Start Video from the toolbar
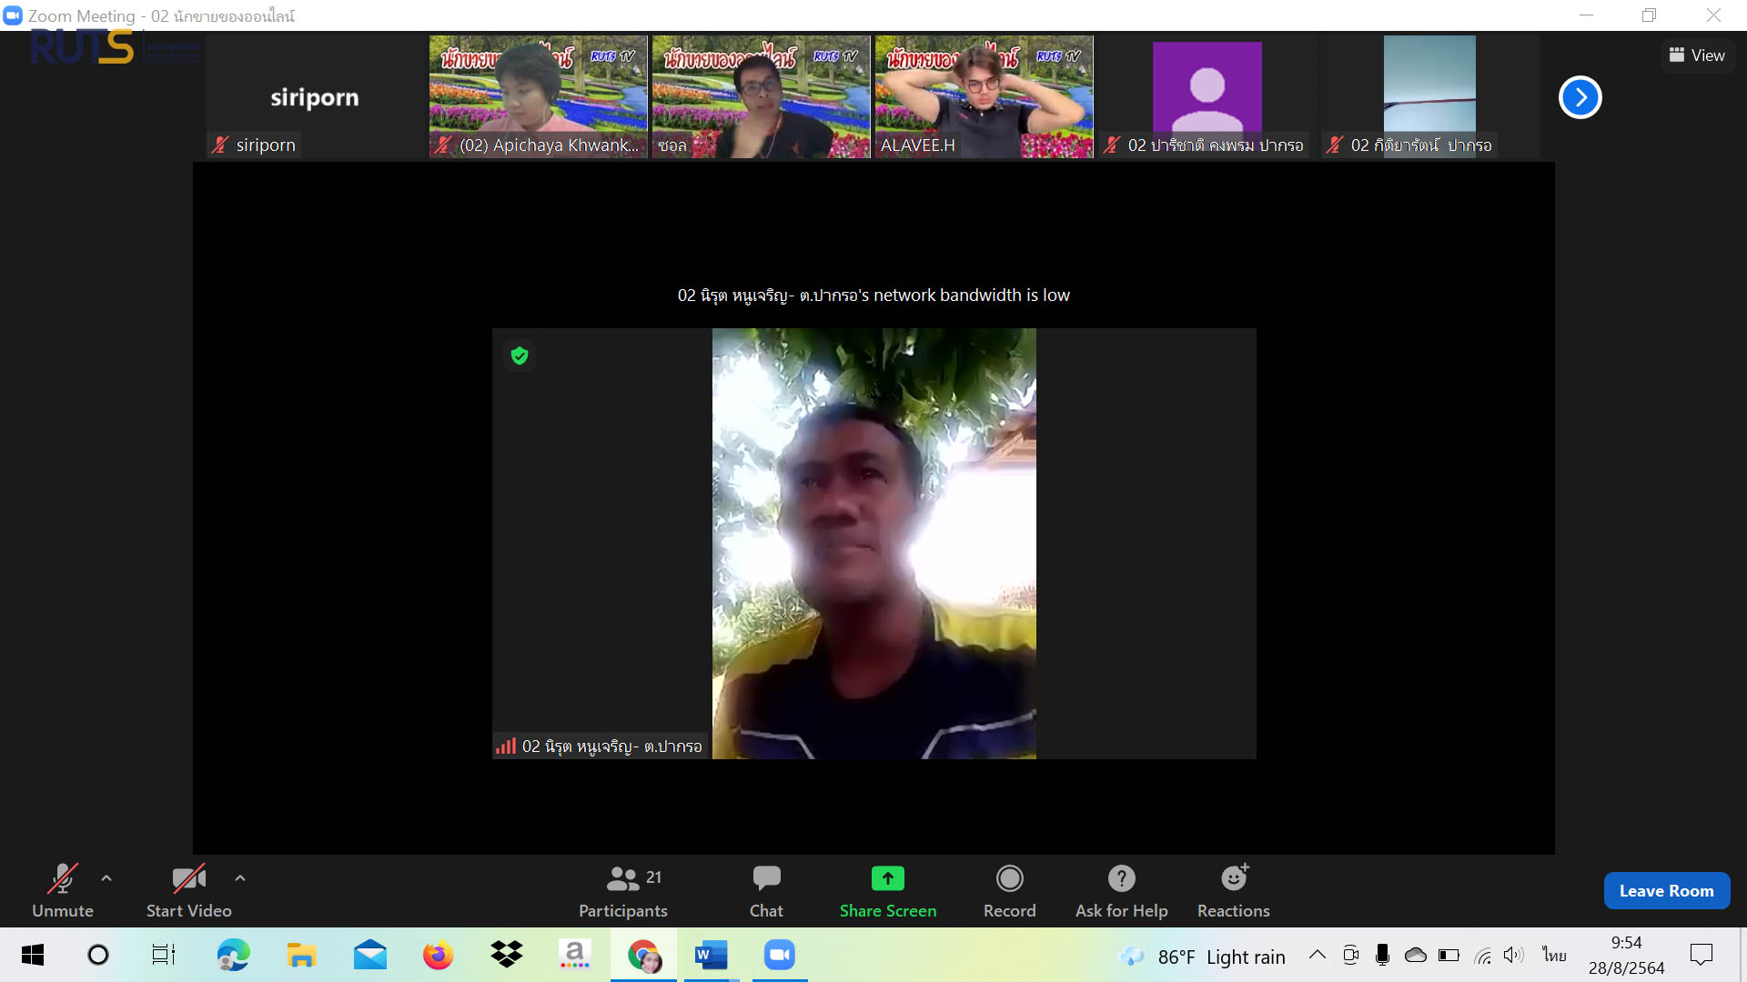 point(189,891)
